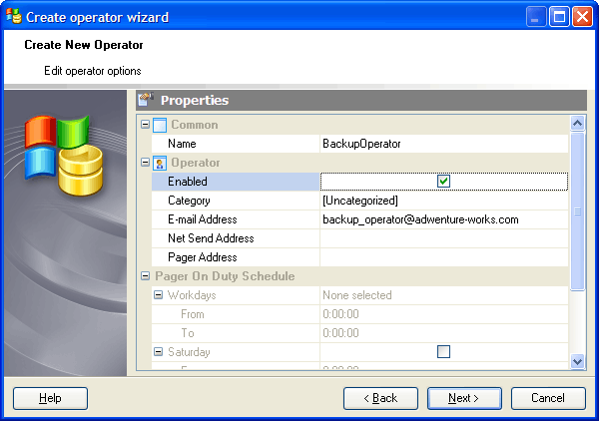Maximize the wizard window
The height and width of the screenshot is (421, 599).
click(x=559, y=17)
